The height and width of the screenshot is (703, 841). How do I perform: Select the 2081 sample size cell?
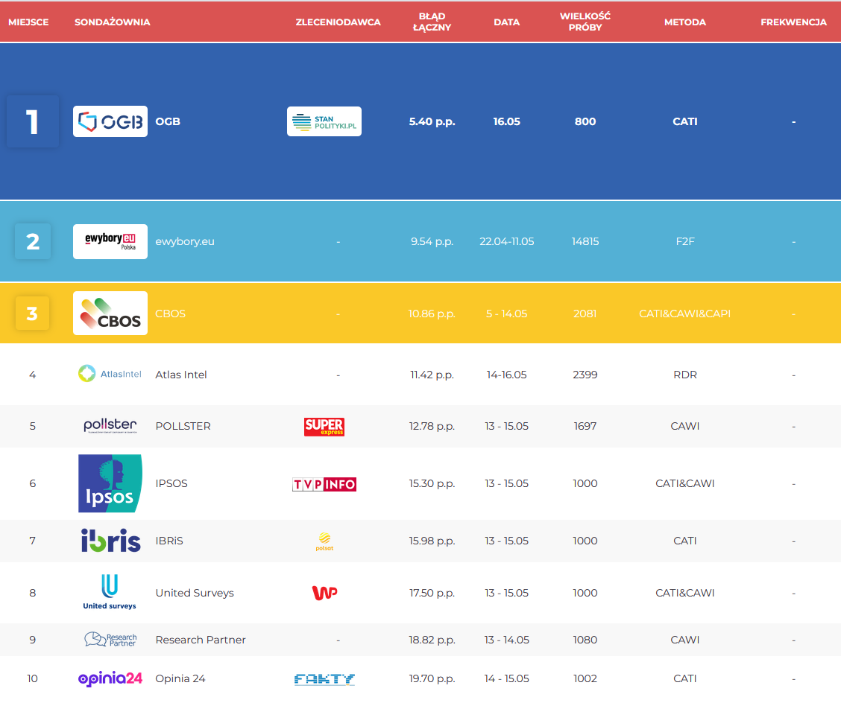tap(585, 314)
